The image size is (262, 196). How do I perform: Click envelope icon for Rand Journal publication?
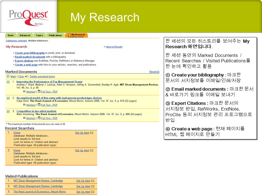[93, 192]
